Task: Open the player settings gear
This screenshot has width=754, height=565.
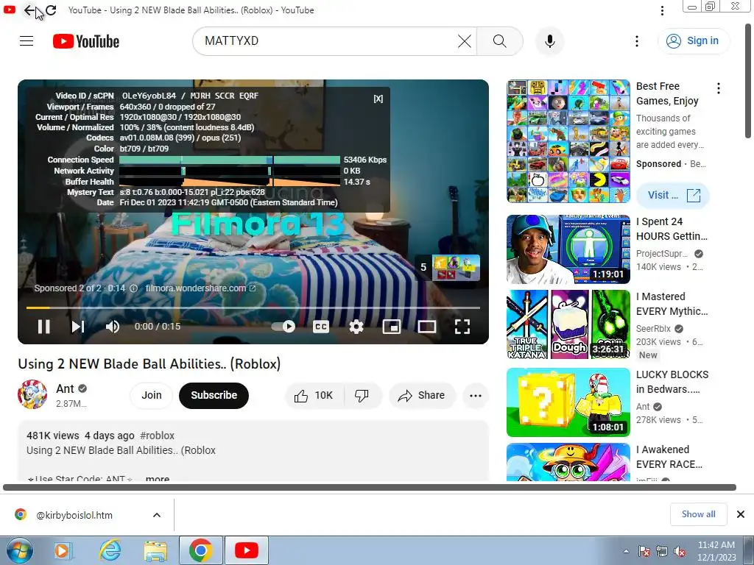Action: [356, 327]
